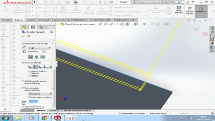The image size is (215, 121).
Task: Open help for Aresta-Flange1 property panel
Action: [51, 32]
